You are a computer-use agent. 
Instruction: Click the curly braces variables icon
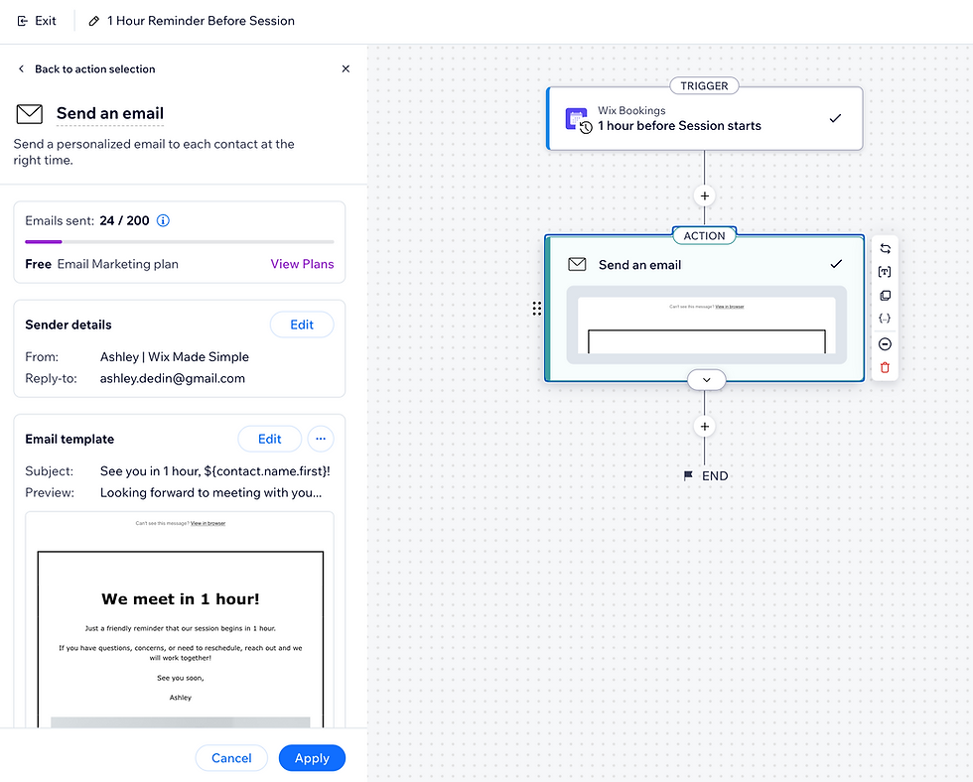pos(885,319)
